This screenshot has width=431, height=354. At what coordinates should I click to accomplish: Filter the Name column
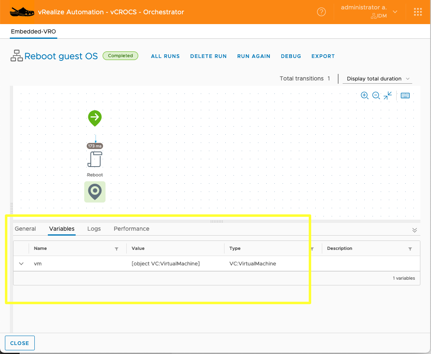coord(117,249)
